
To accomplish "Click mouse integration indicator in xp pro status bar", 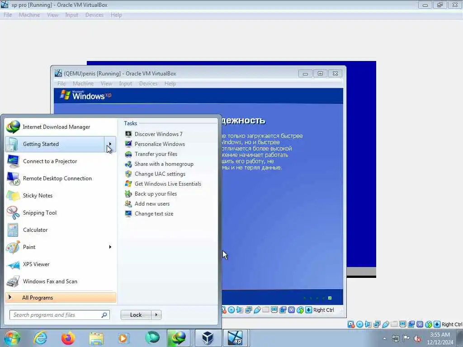I will pos(429,324).
